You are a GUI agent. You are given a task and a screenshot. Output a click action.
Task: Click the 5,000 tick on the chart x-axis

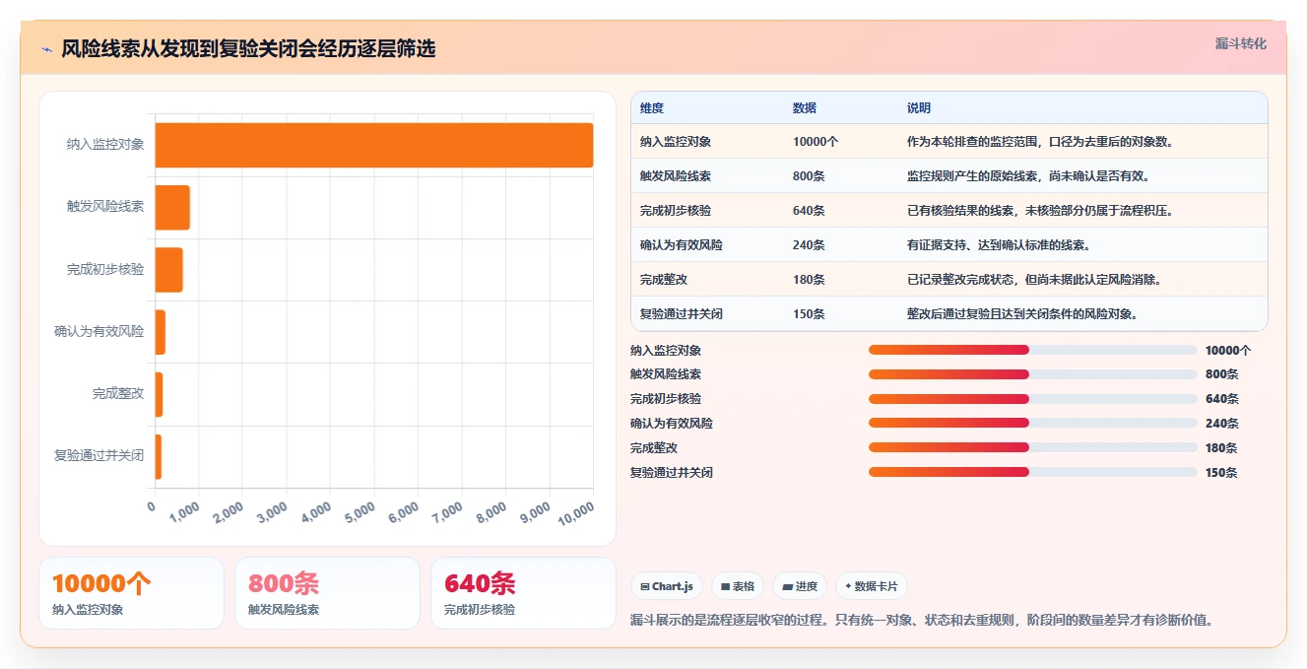click(359, 512)
